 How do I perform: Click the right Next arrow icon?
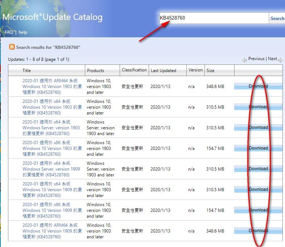280,60
